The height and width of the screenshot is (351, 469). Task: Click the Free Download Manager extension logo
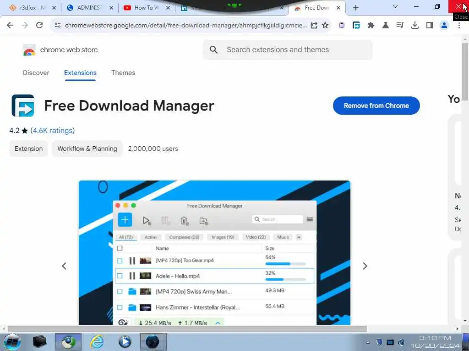point(23,106)
